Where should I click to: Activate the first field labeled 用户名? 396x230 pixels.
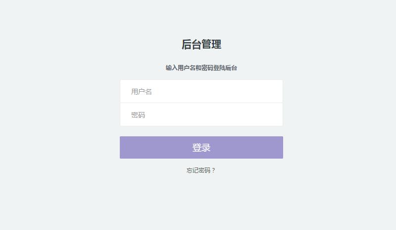coord(201,92)
